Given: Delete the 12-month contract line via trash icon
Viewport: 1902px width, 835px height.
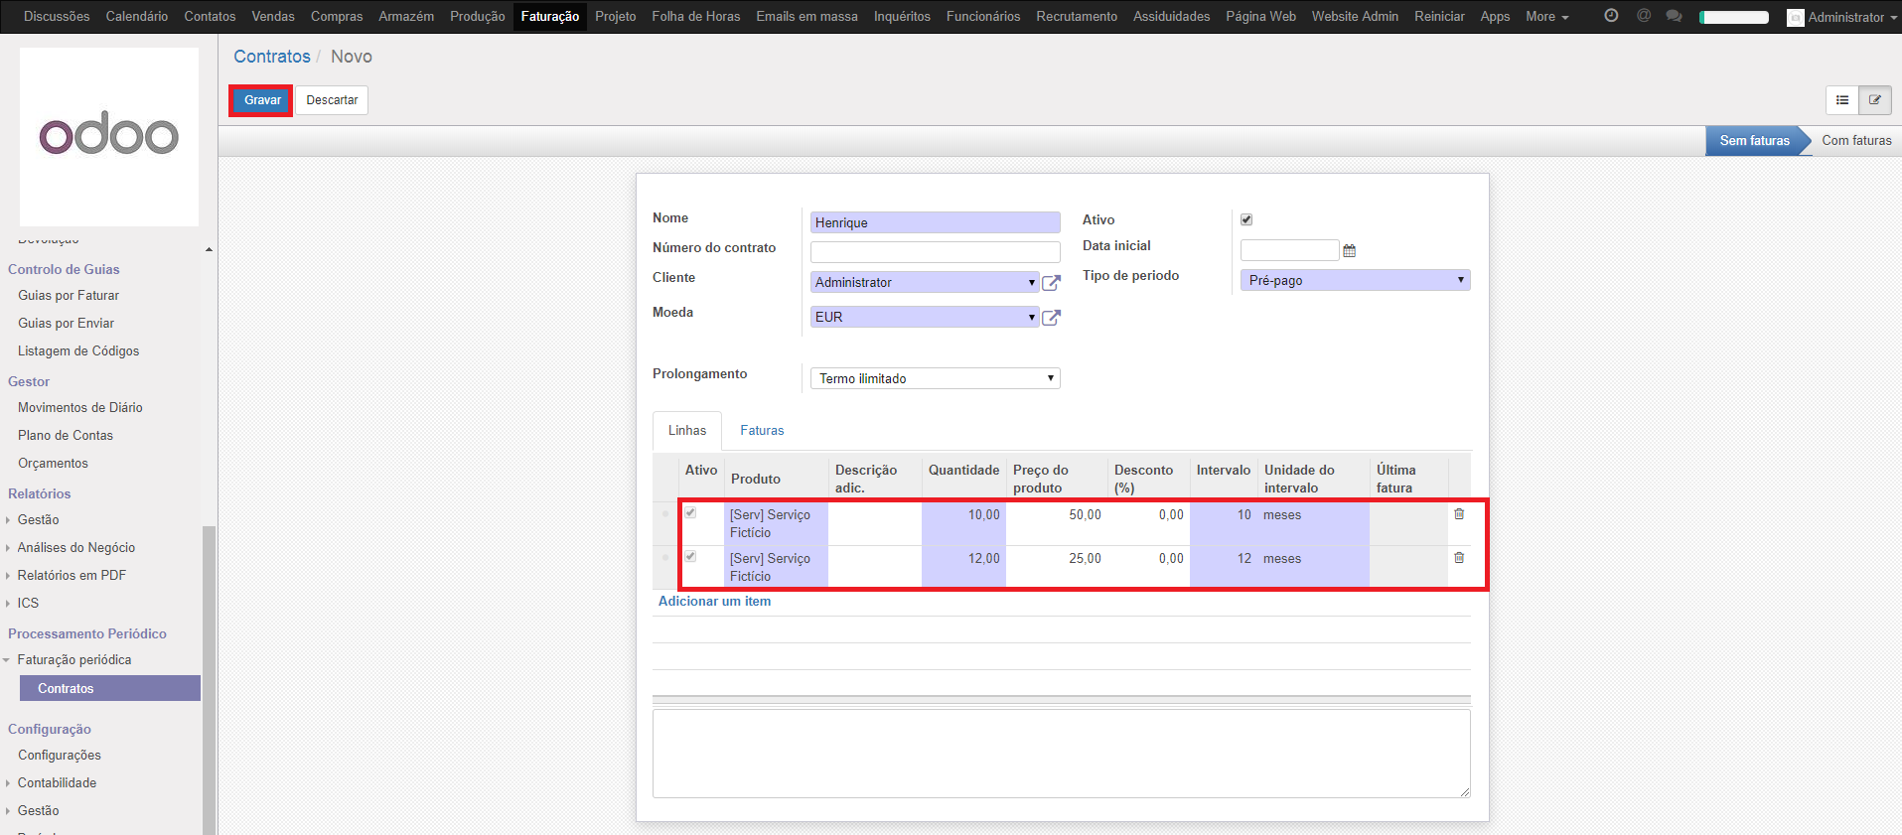Looking at the screenshot, I should 1459,558.
